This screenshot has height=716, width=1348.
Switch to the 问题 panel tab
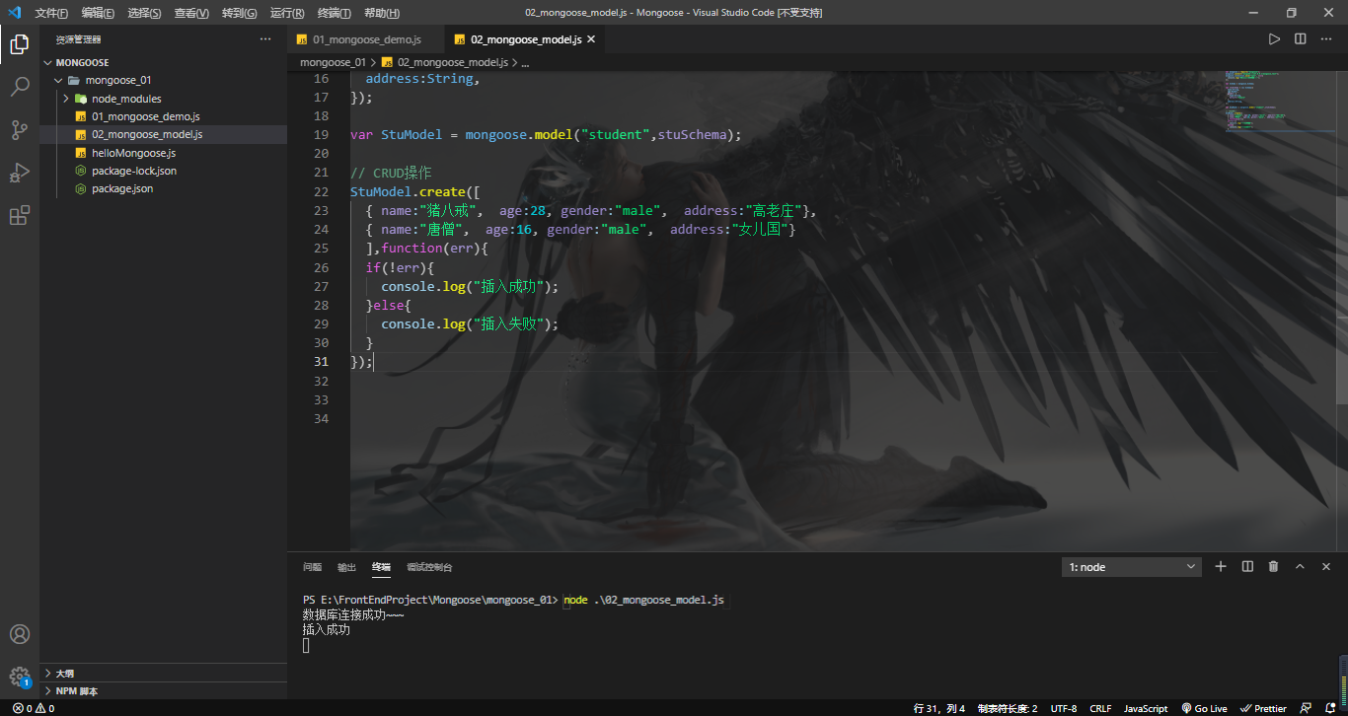312,567
